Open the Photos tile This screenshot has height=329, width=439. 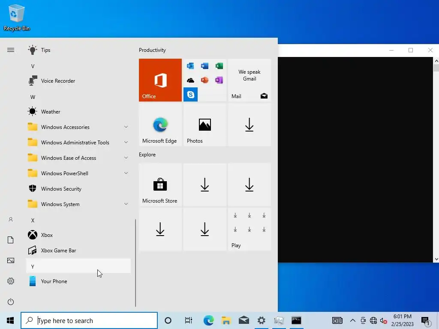click(x=204, y=125)
